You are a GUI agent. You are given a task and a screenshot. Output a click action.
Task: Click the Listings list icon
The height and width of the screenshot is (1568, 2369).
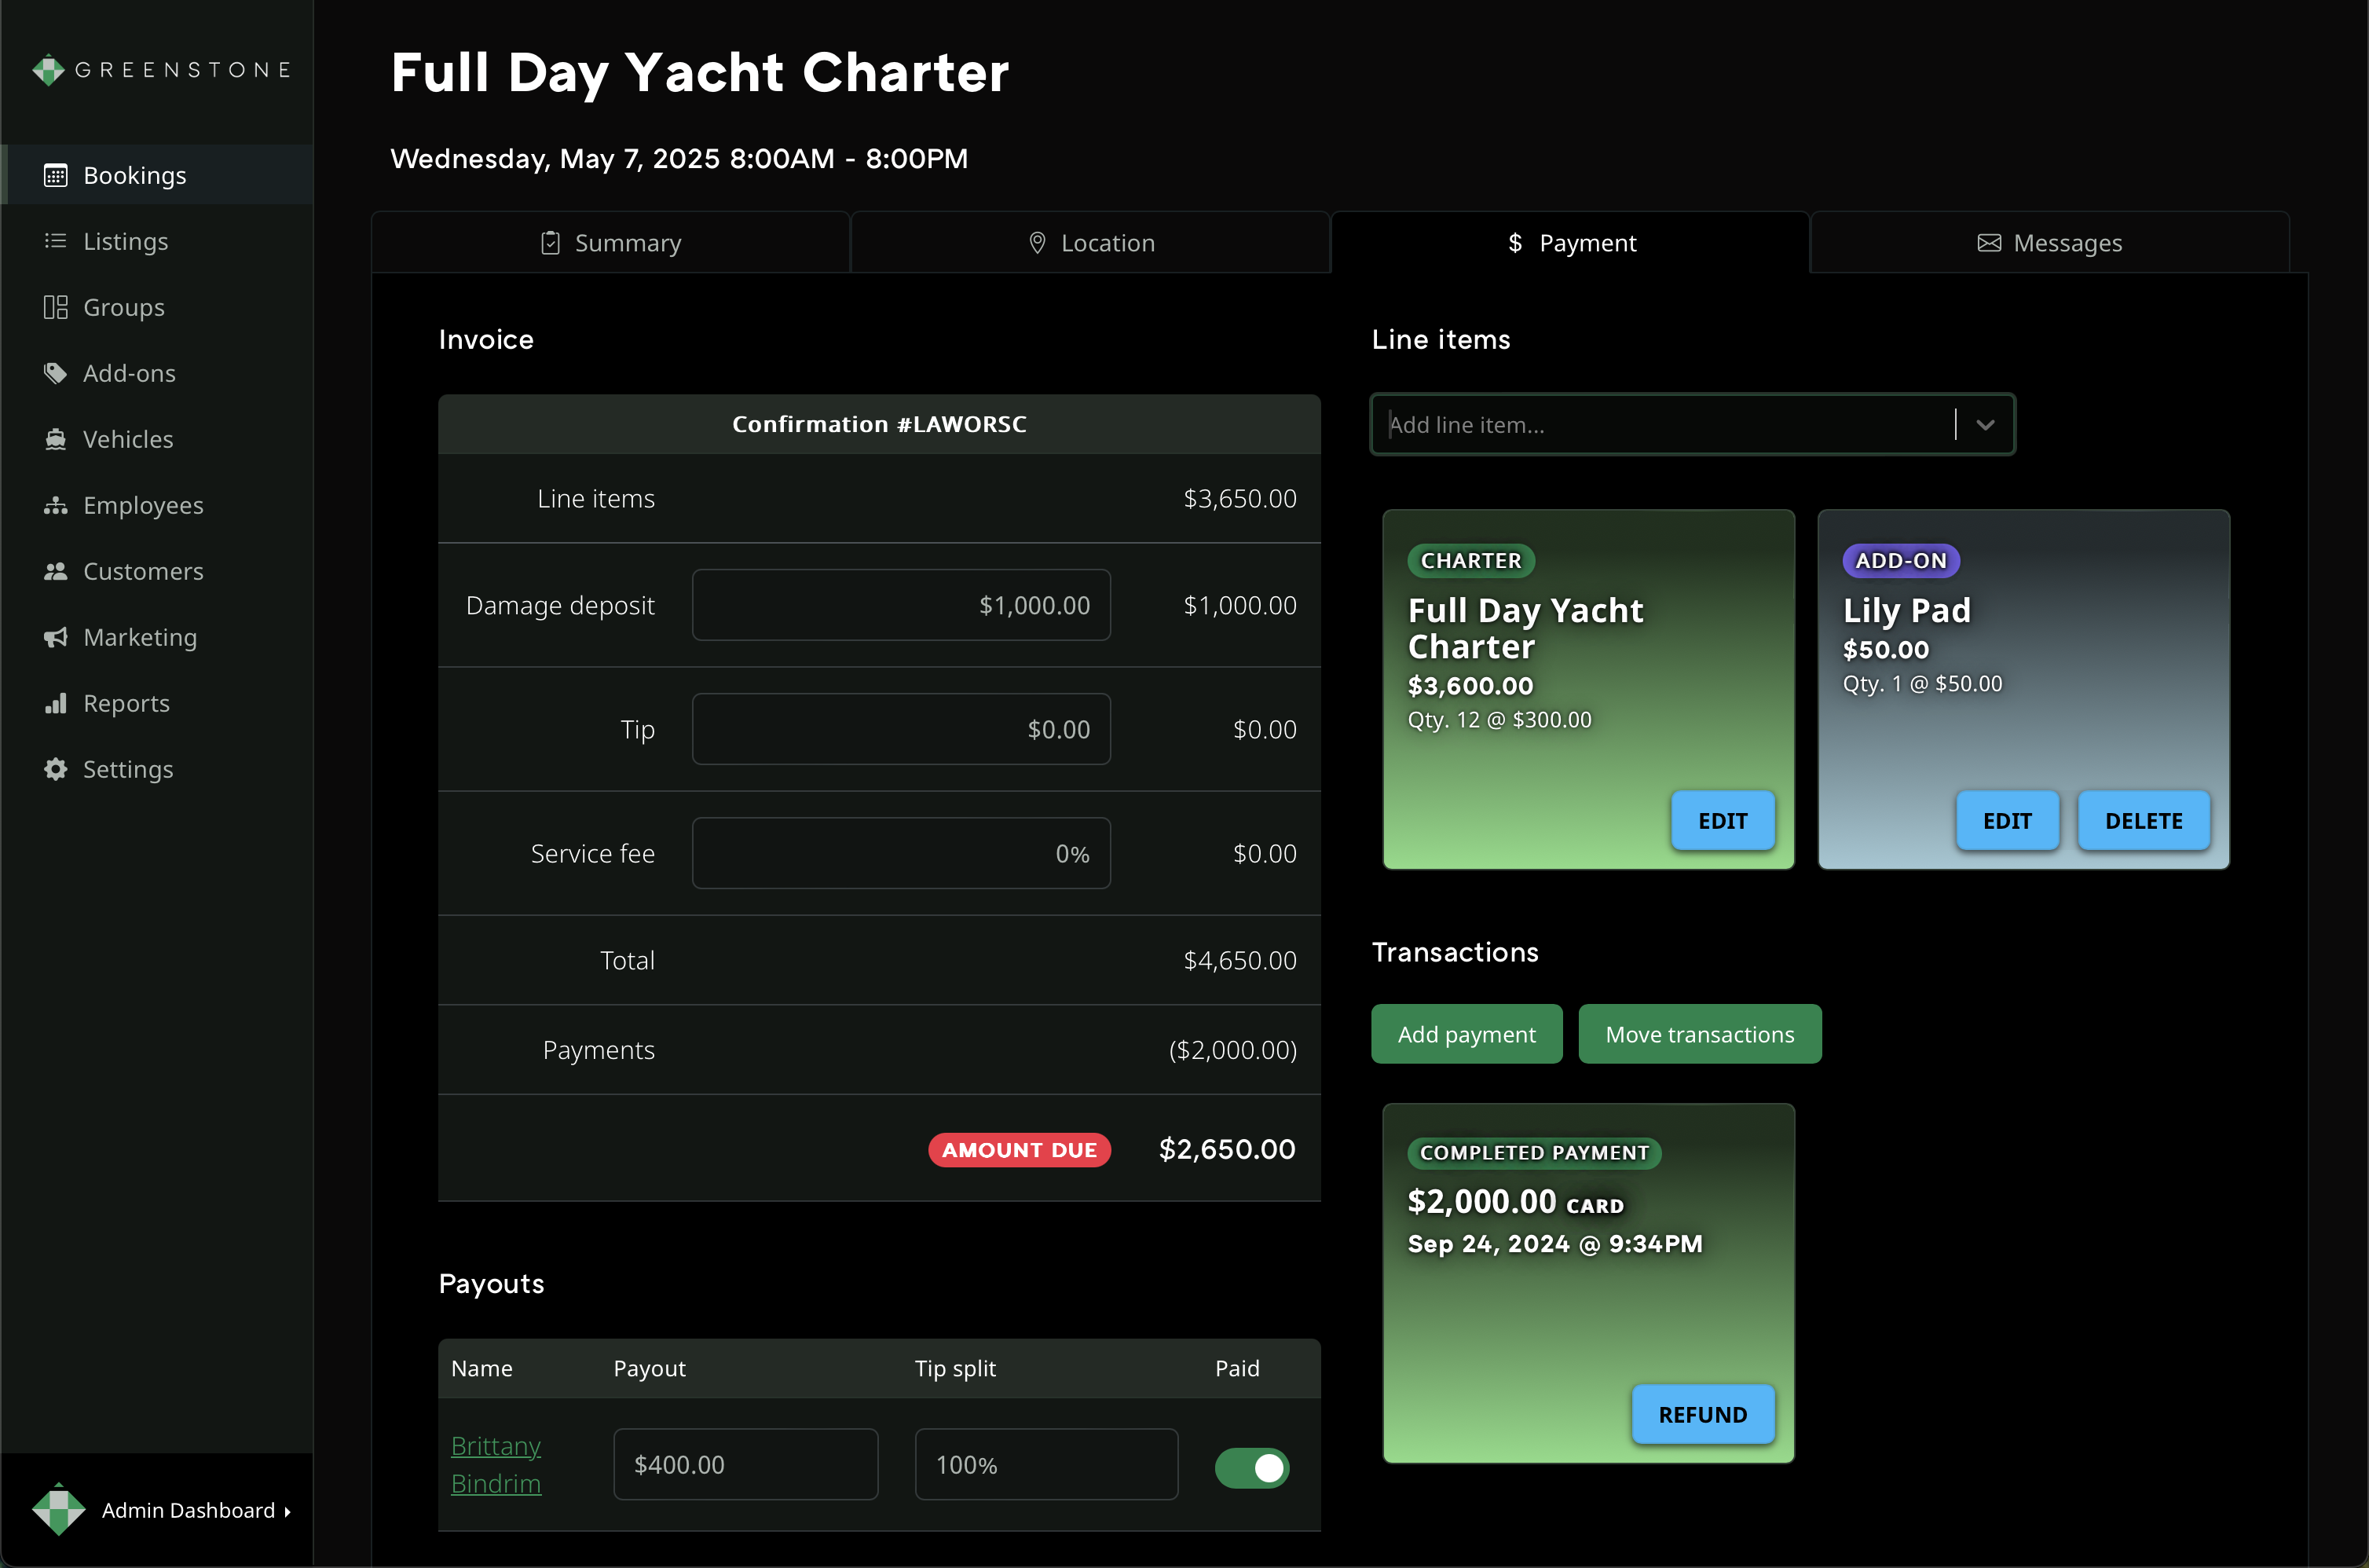56,241
